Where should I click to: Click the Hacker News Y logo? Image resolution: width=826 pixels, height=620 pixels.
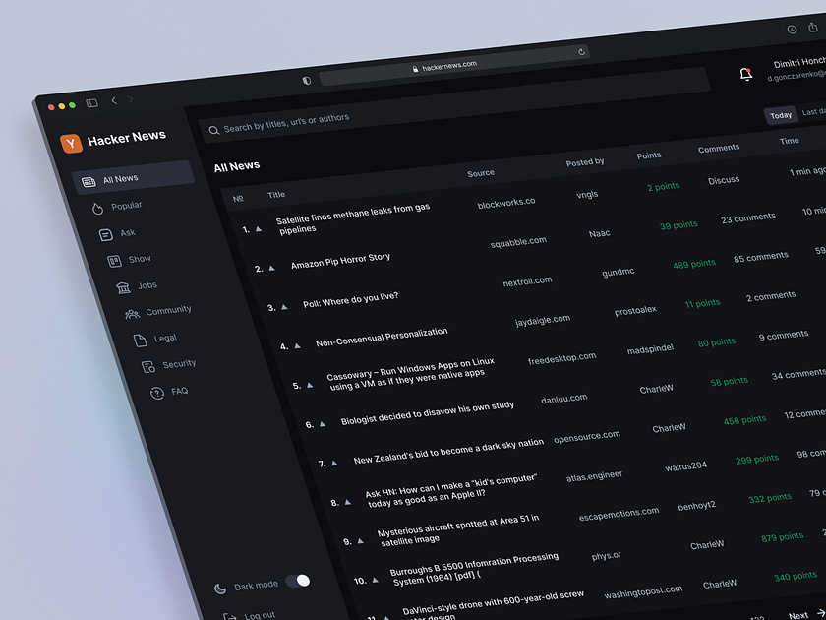click(x=71, y=143)
